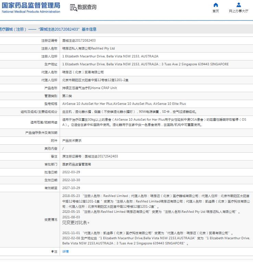Click the 网上办事大厅 text label
The image size is (253, 264).
coord(239,11)
